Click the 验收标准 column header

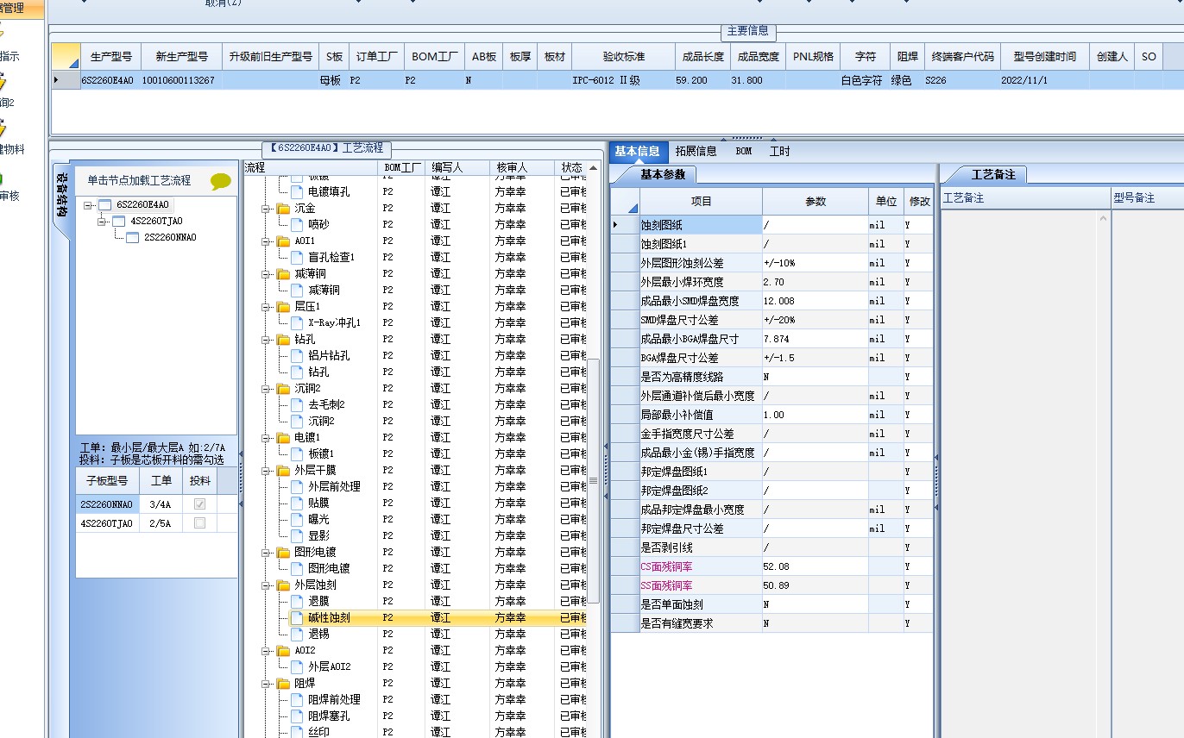623,57
